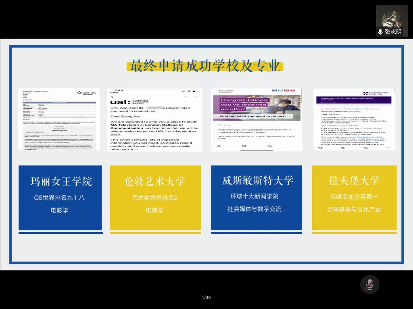Click the star icon in UCAS email
The width and height of the screenshot is (413, 309).
(x=219, y=146)
